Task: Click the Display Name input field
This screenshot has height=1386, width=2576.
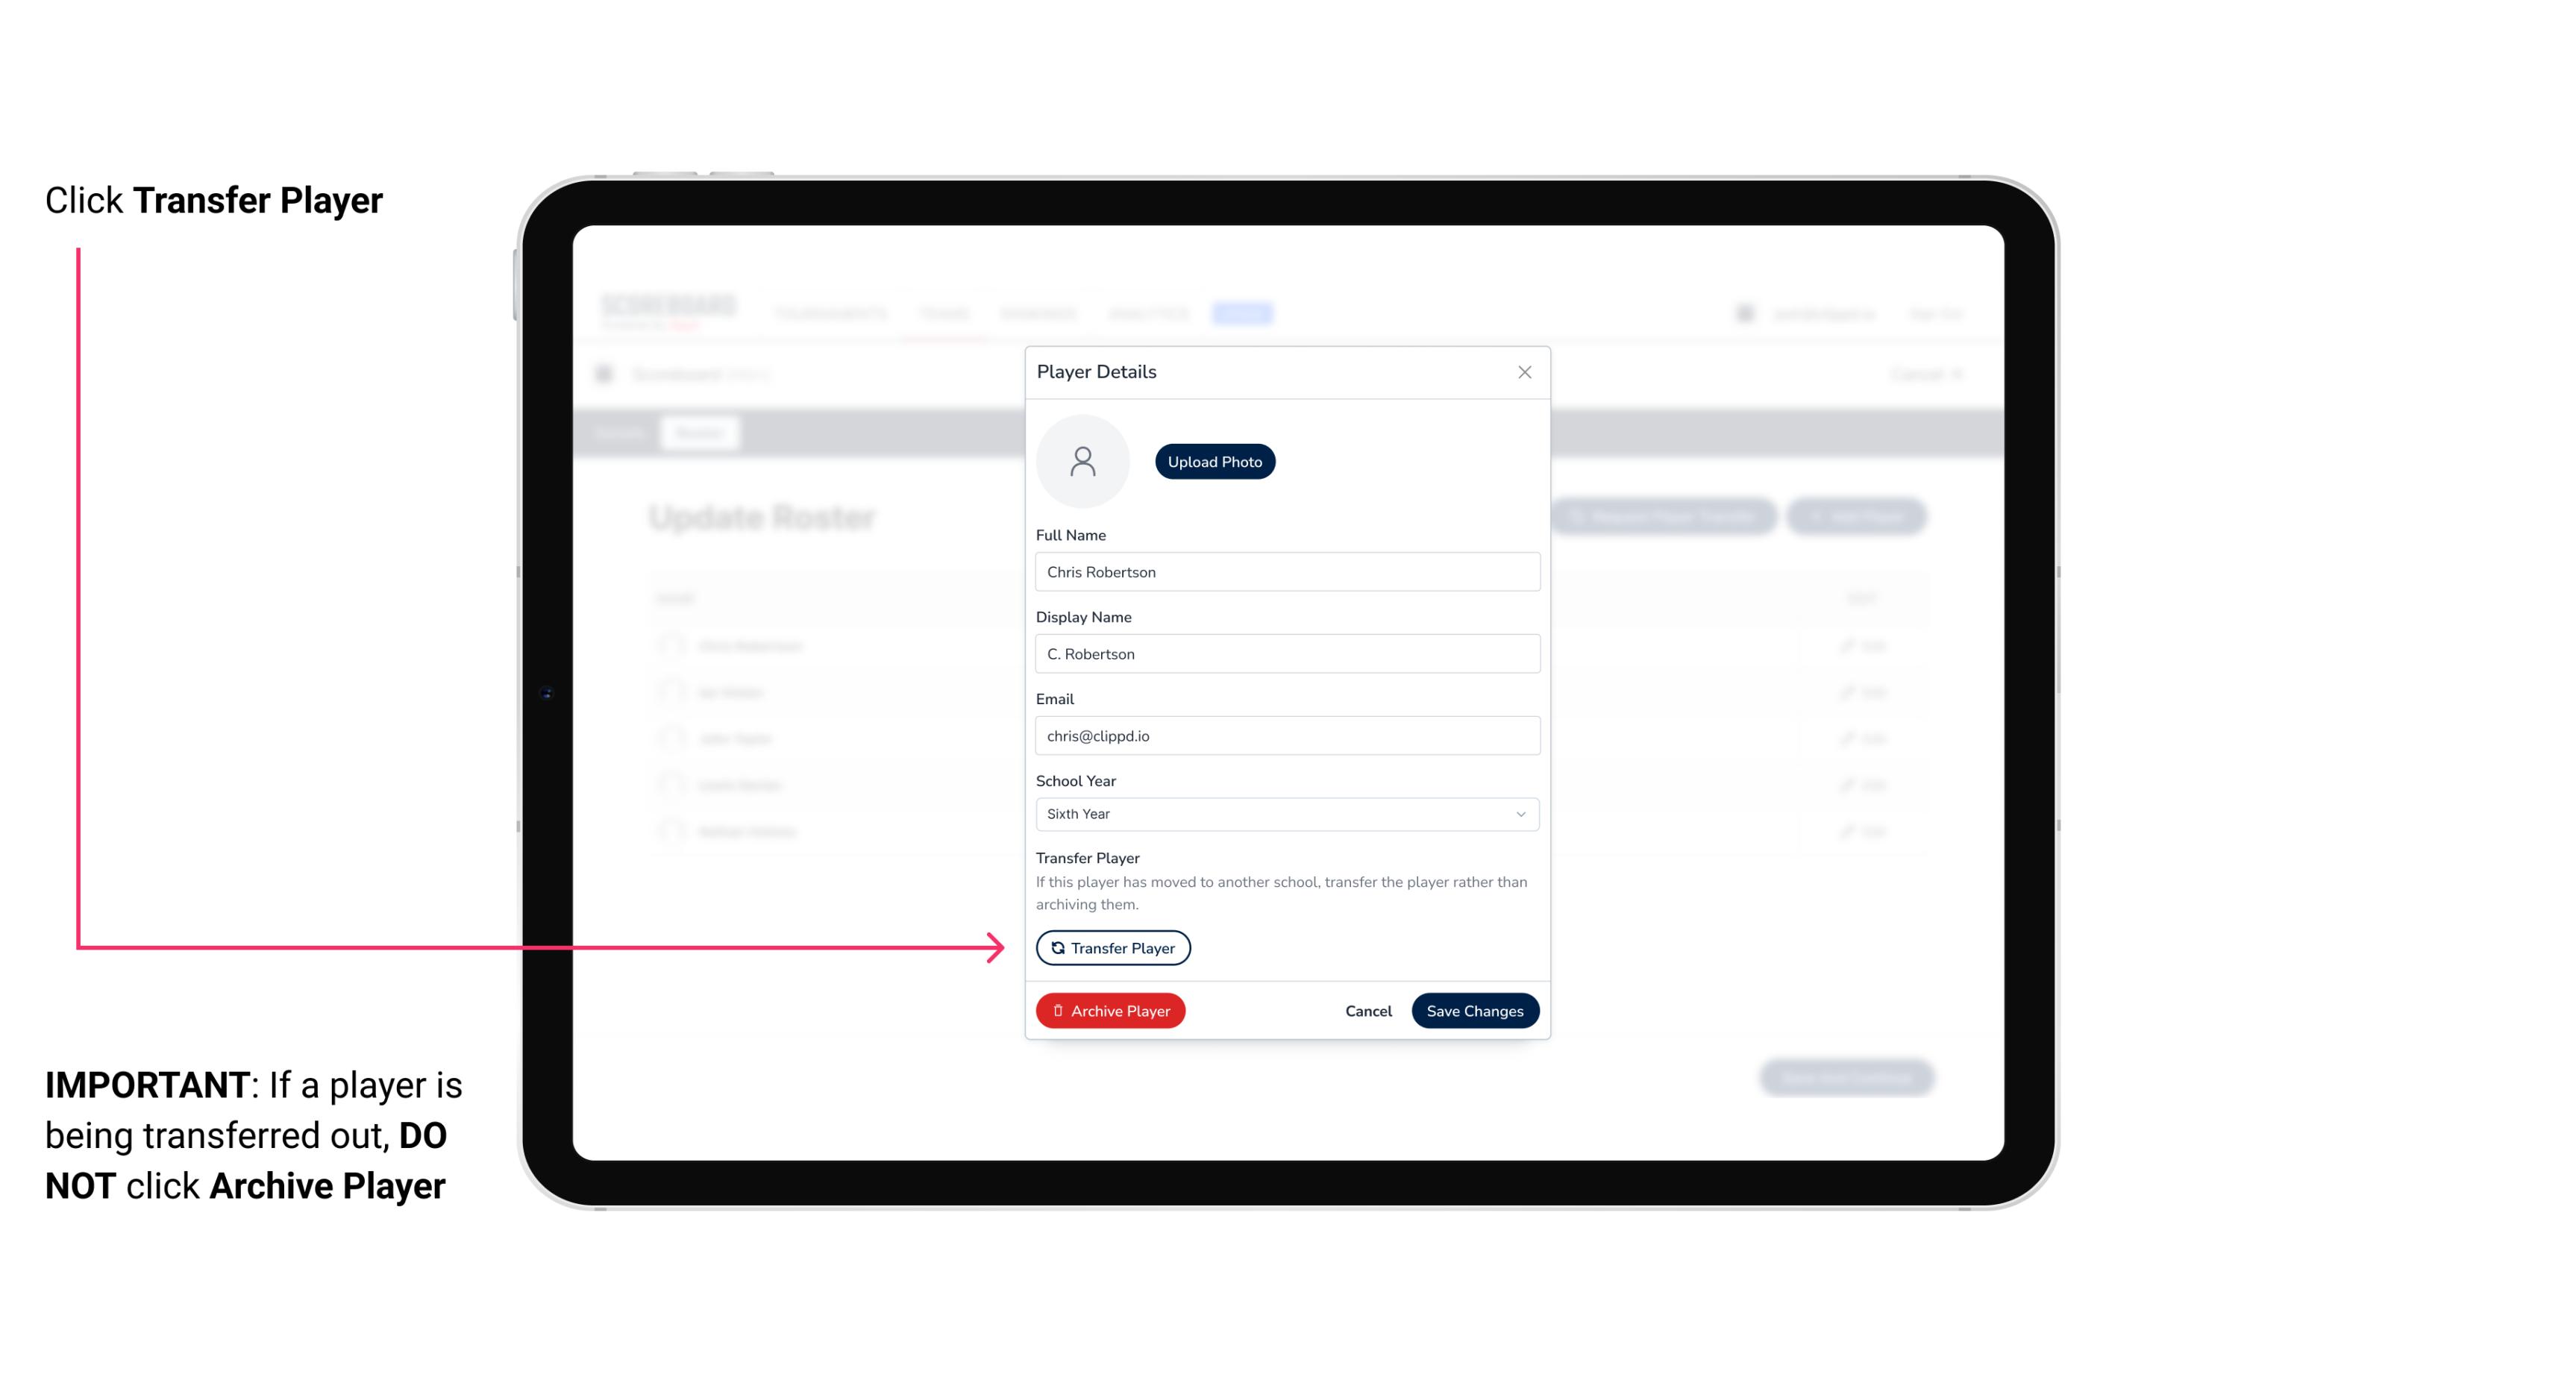Action: (1285, 653)
